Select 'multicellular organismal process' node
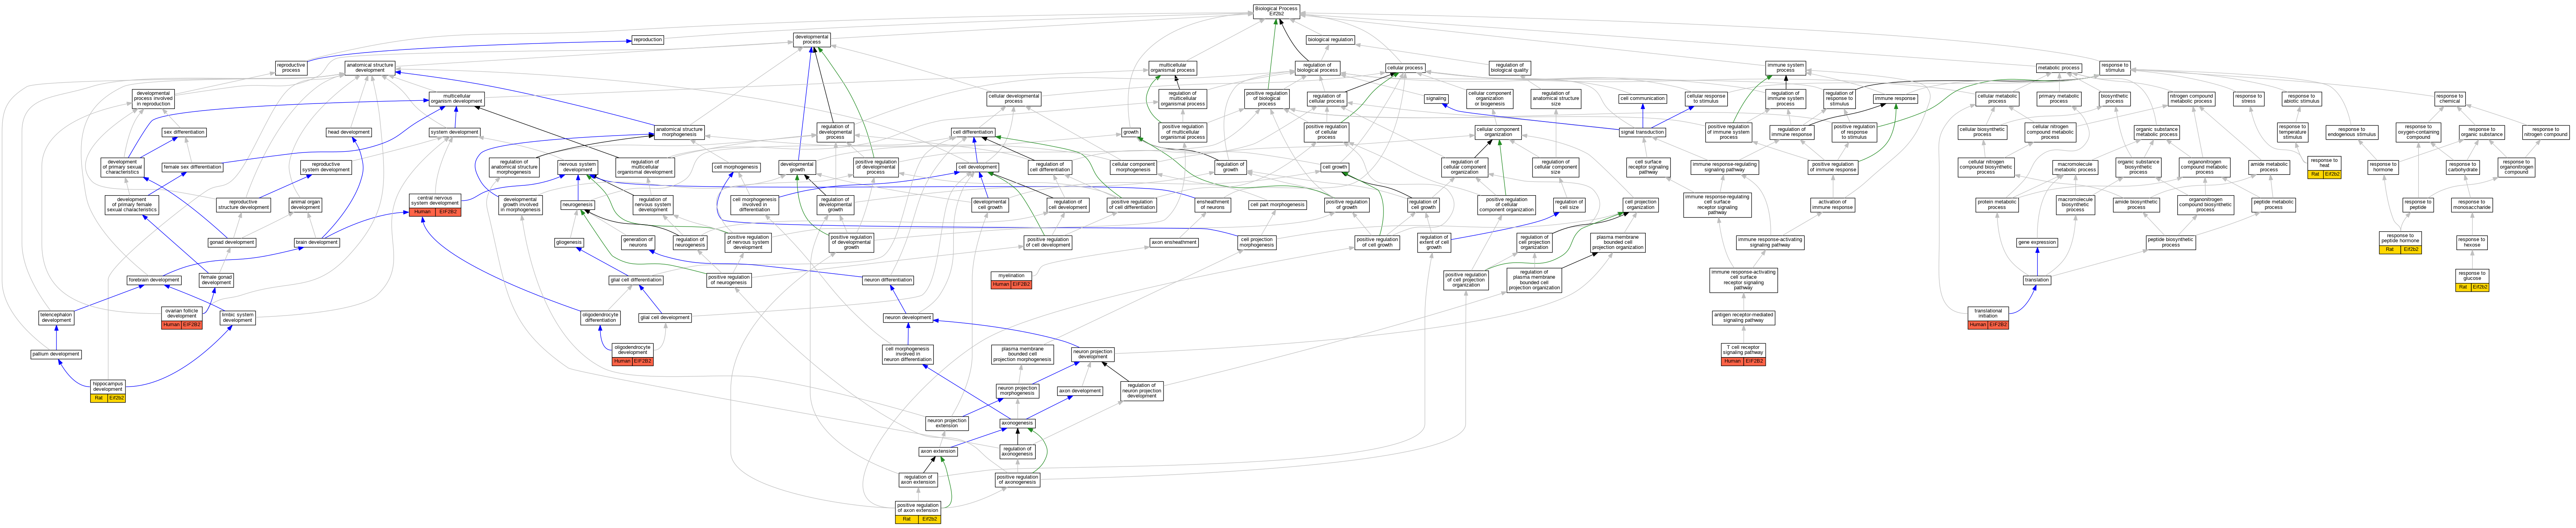The width and height of the screenshot is (2576, 528). 1172,68
